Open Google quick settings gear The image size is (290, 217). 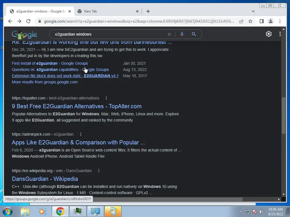click(268, 34)
